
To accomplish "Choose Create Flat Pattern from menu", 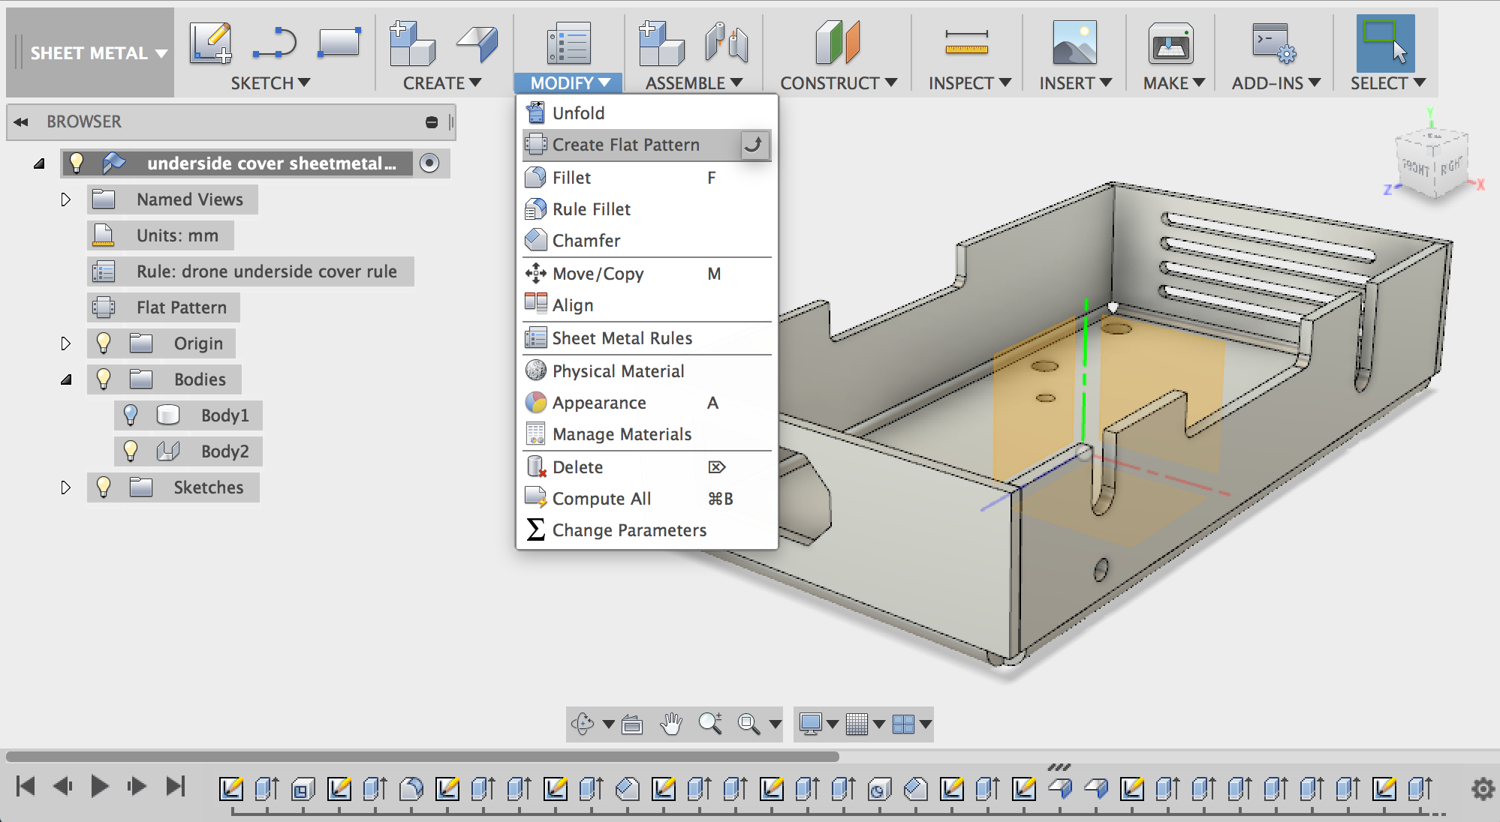I will coord(625,145).
